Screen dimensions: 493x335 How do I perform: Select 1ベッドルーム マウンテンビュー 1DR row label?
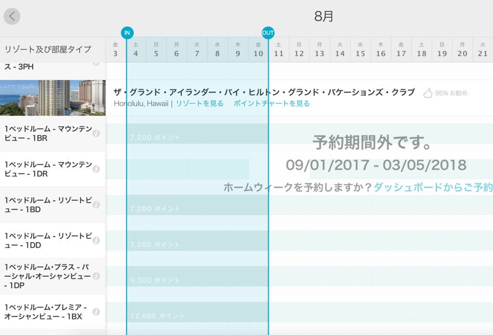[x=48, y=169]
